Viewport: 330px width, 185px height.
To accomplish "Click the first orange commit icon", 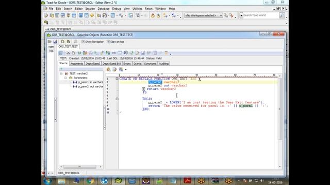I will pyautogui.click(x=153, y=15).
